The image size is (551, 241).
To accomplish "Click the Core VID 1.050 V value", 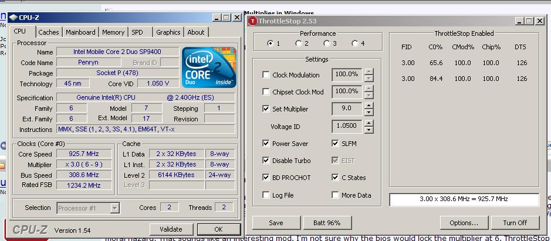I will click(158, 84).
